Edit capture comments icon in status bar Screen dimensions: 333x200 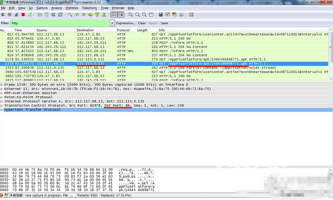[x=6, y=196]
